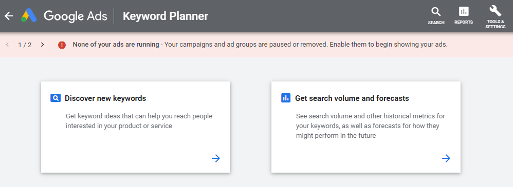Click the Google Ads triangle logo
Image resolution: width=513 pixels, height=187 pixels.
point(29,16)
